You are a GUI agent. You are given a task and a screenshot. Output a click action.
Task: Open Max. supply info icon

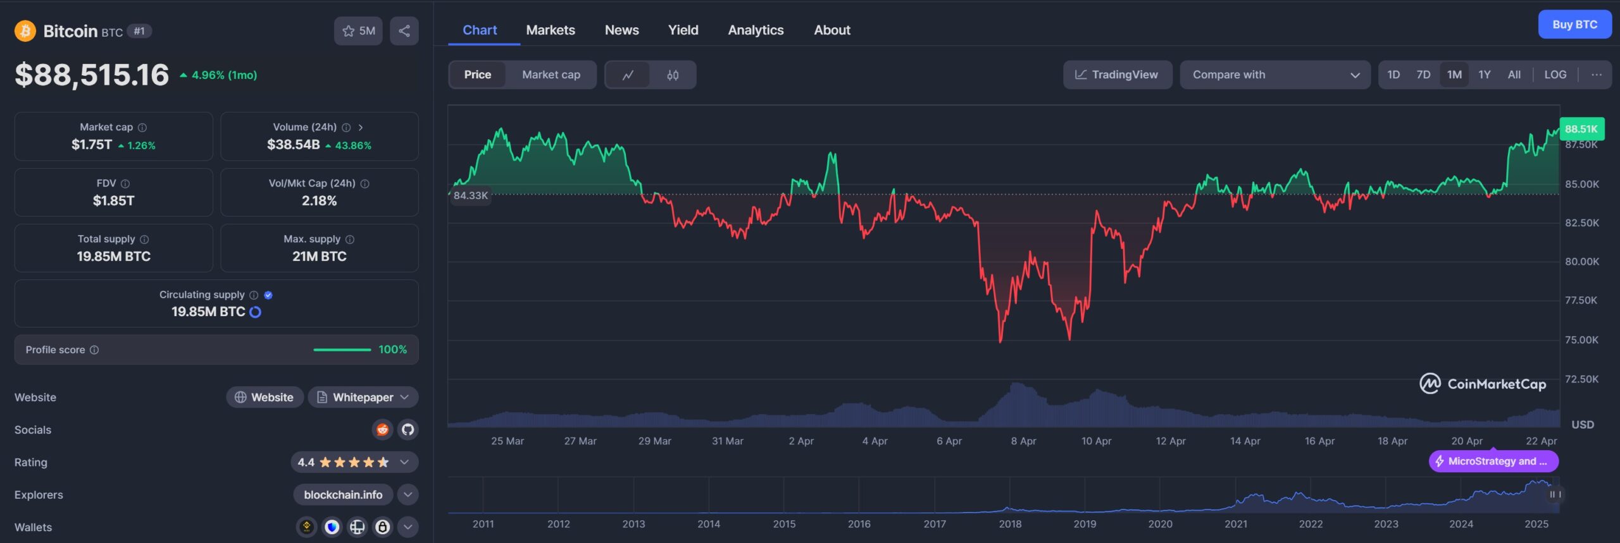tap(350, 240)
